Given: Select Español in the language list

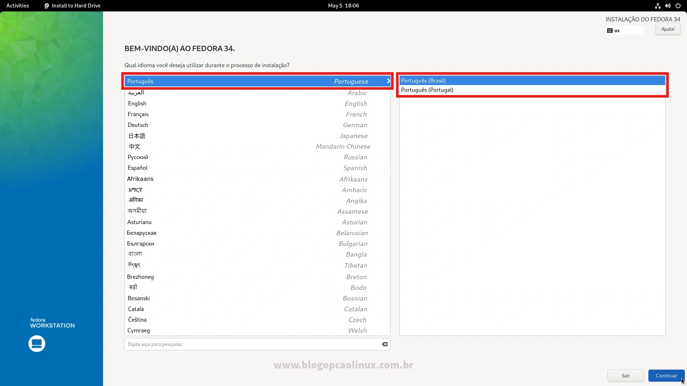Looking at the screenshot, I should tap(257, 168).
